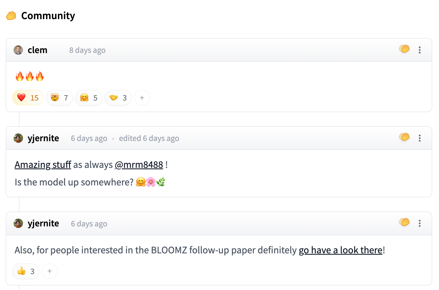Open the @mrm8488 mention link
This screenshot has width=439, height=290.
pos(139,165)
